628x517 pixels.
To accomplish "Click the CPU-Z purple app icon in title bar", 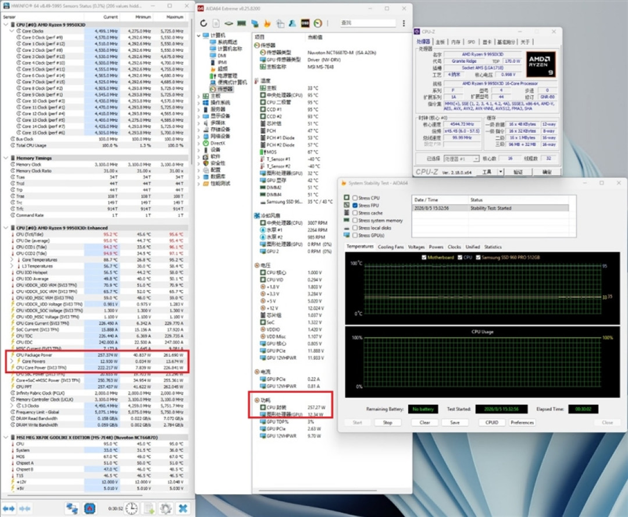I will click(x=417, y=31).
